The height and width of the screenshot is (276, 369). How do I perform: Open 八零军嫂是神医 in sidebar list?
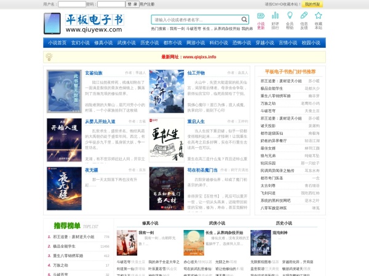(x=274, y=208)
